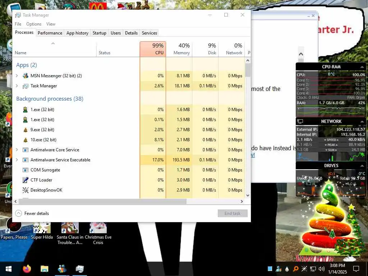The width and height of the screenshot is (368, 276).
Task: Open the View menu
Action: (51, 24)
